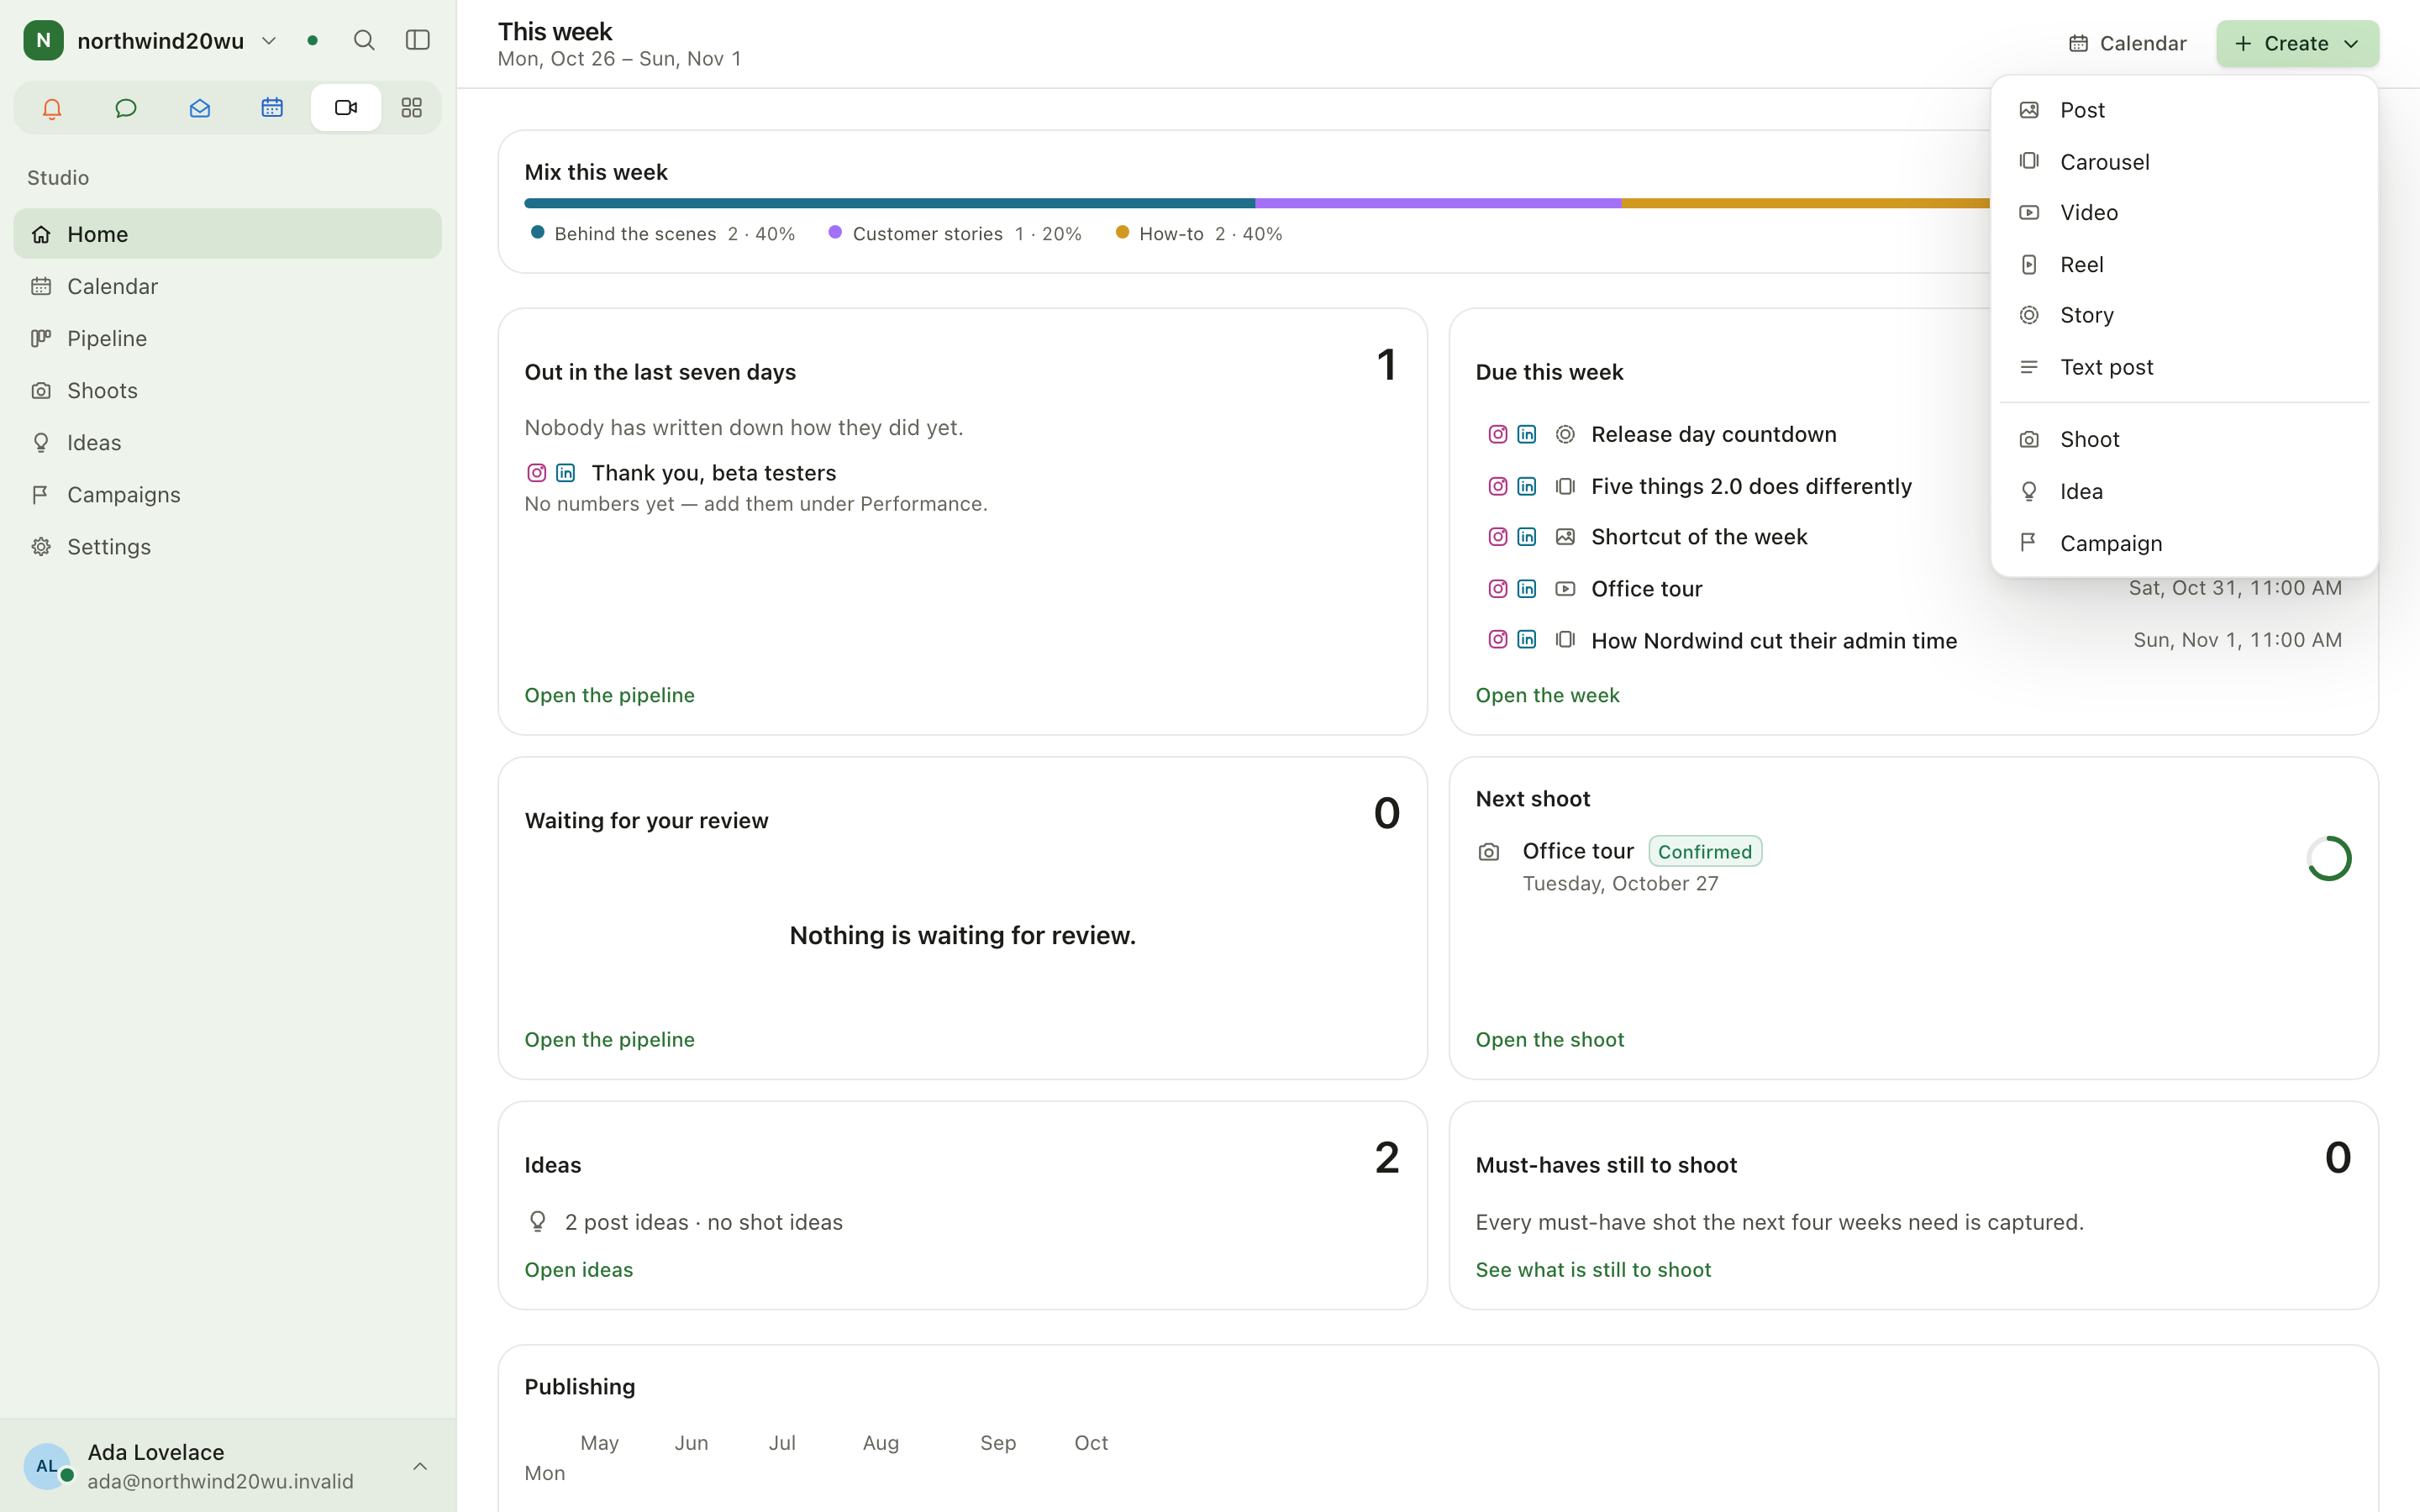Choose Shoot from the Create menu
Viewport: 2420px width, 1512px height.
(x=2184, y=439)
